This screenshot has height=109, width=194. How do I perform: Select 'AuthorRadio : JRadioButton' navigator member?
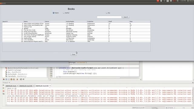(x=16, y=74)
